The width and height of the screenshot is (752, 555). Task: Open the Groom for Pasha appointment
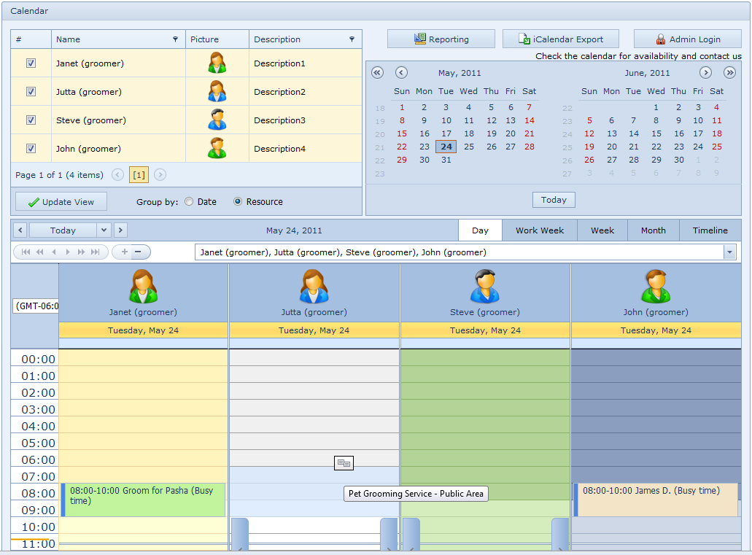144,500
